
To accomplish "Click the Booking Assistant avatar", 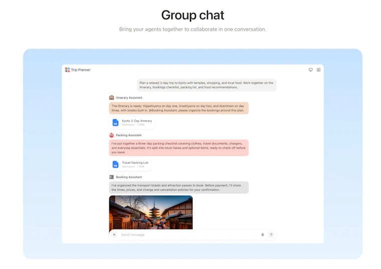I will tap(111, 177).
